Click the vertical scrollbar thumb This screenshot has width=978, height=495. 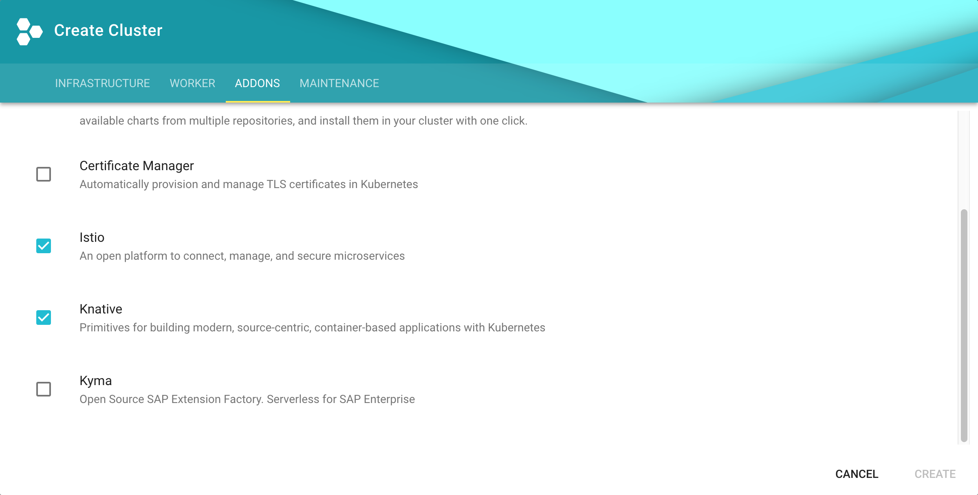coord(964,326)
